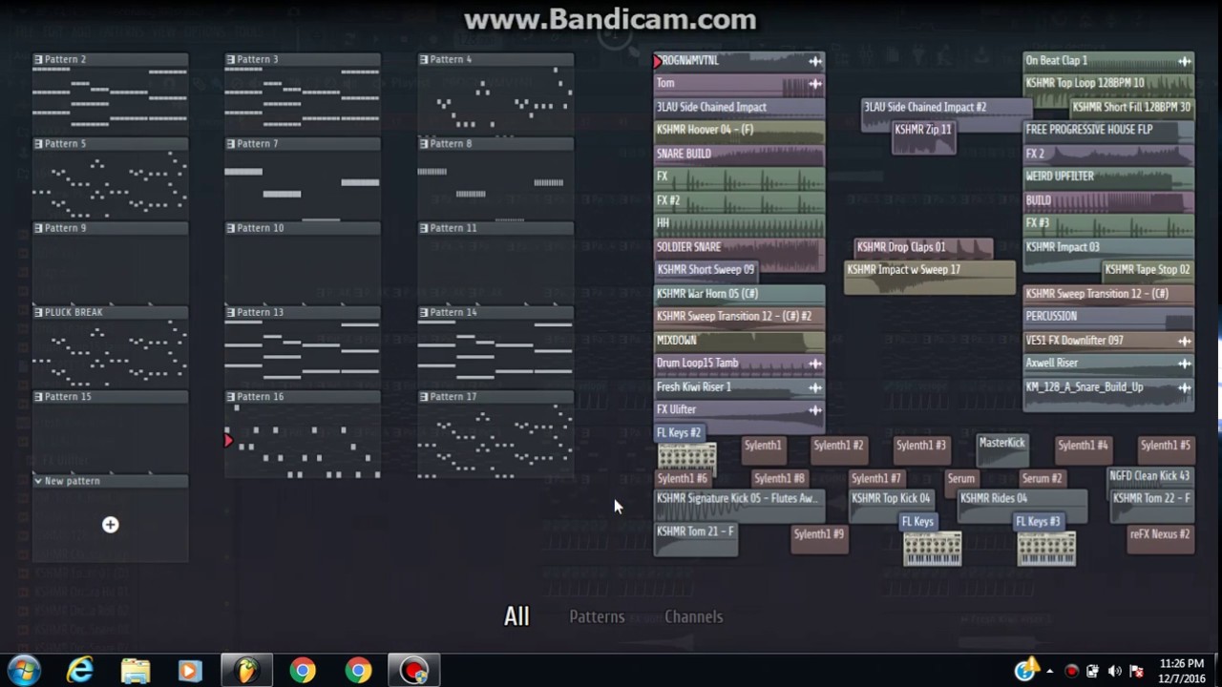Click the pattern icon beside PLUCK BREAK

click(38, 312)
